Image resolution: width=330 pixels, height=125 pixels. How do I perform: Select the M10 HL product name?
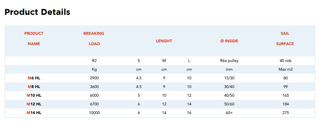(34, 96)
